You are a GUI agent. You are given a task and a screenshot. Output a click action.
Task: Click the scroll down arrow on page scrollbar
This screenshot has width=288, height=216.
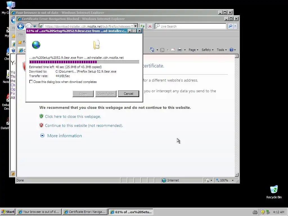click(237, 175)
